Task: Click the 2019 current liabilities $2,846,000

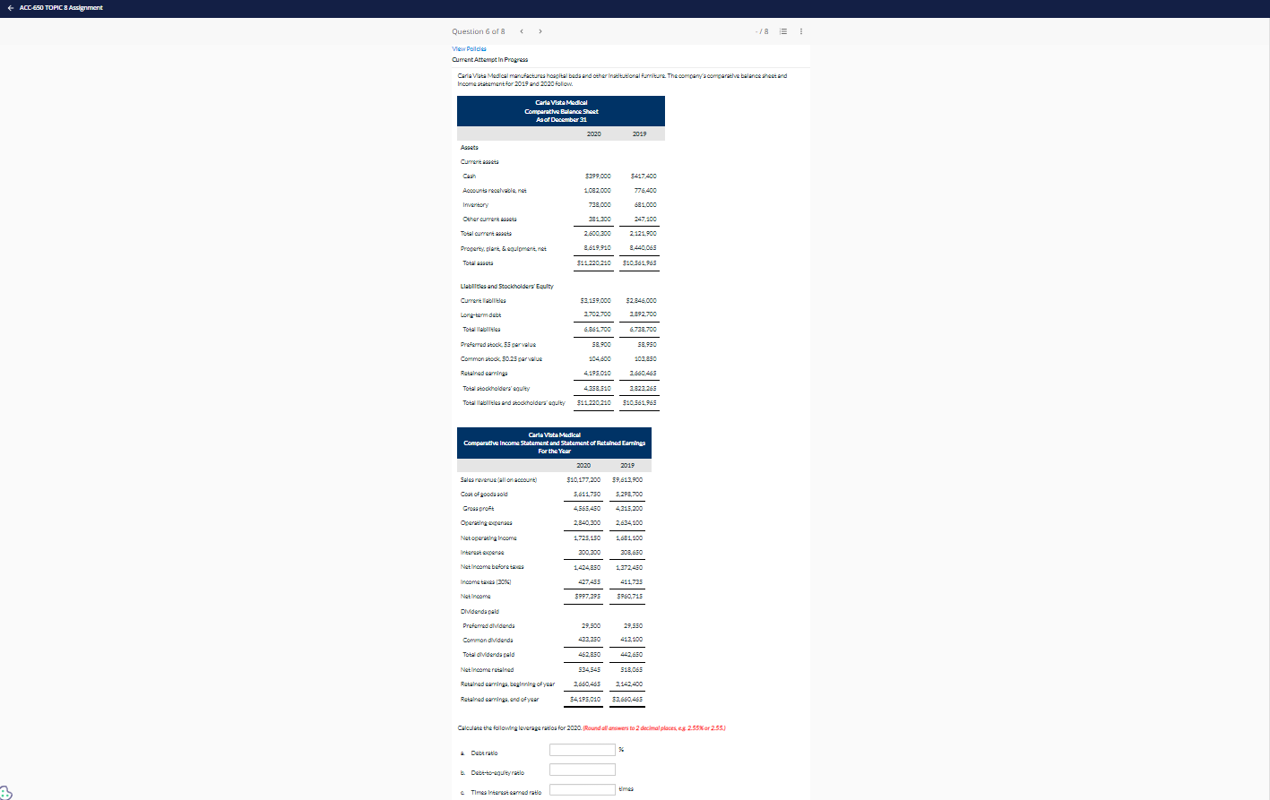Action: point(641,301)
